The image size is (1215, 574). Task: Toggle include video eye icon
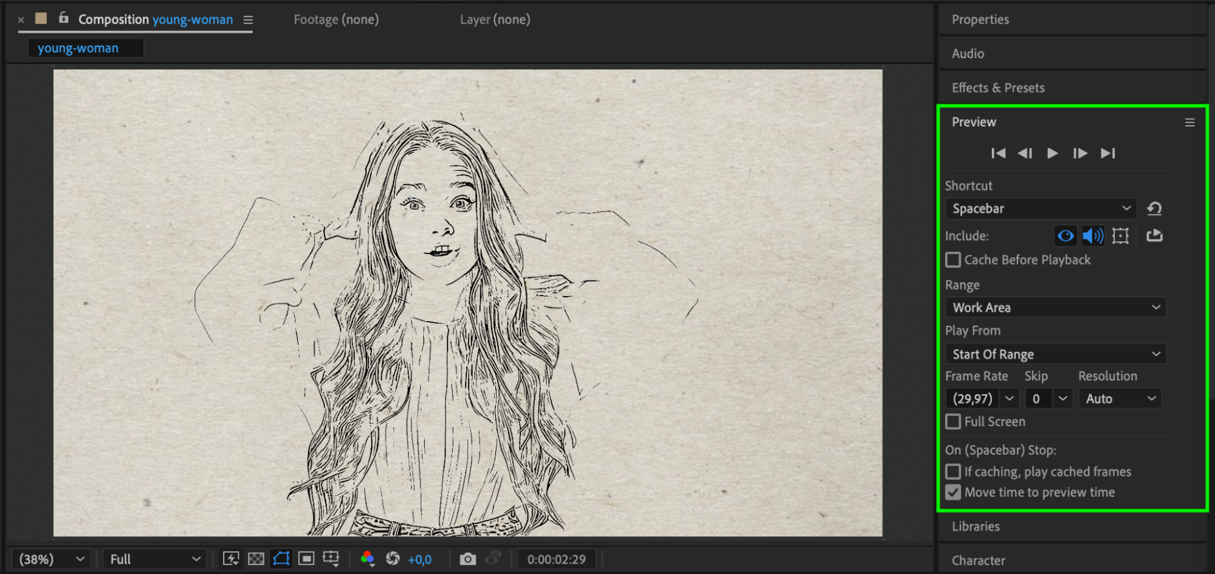[x=1065, y=236]
